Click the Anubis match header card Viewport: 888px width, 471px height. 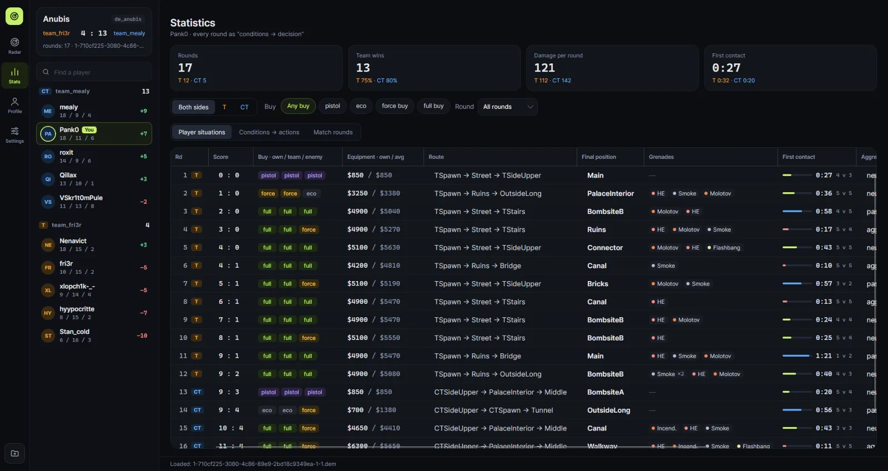tap(94, 32)
